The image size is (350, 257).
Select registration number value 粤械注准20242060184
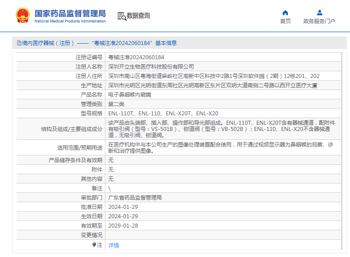coord(136,57)
